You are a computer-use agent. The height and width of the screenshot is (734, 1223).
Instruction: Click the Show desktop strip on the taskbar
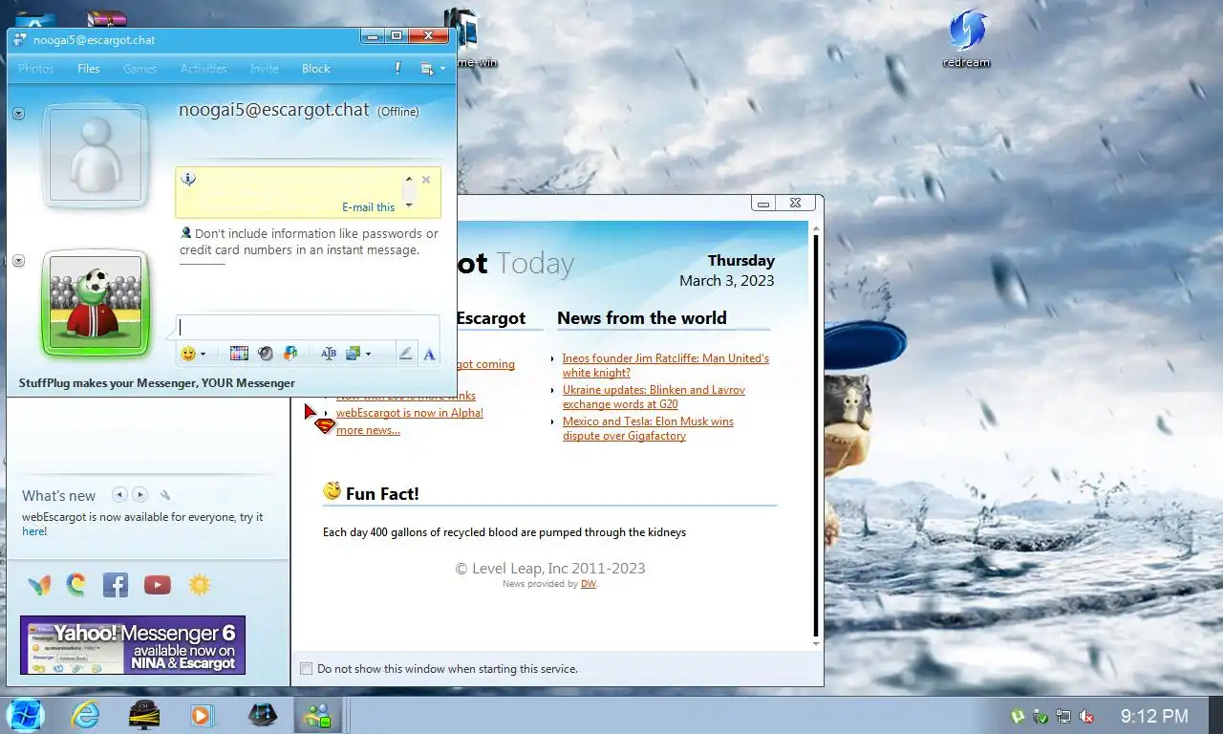click(1215, 715)
